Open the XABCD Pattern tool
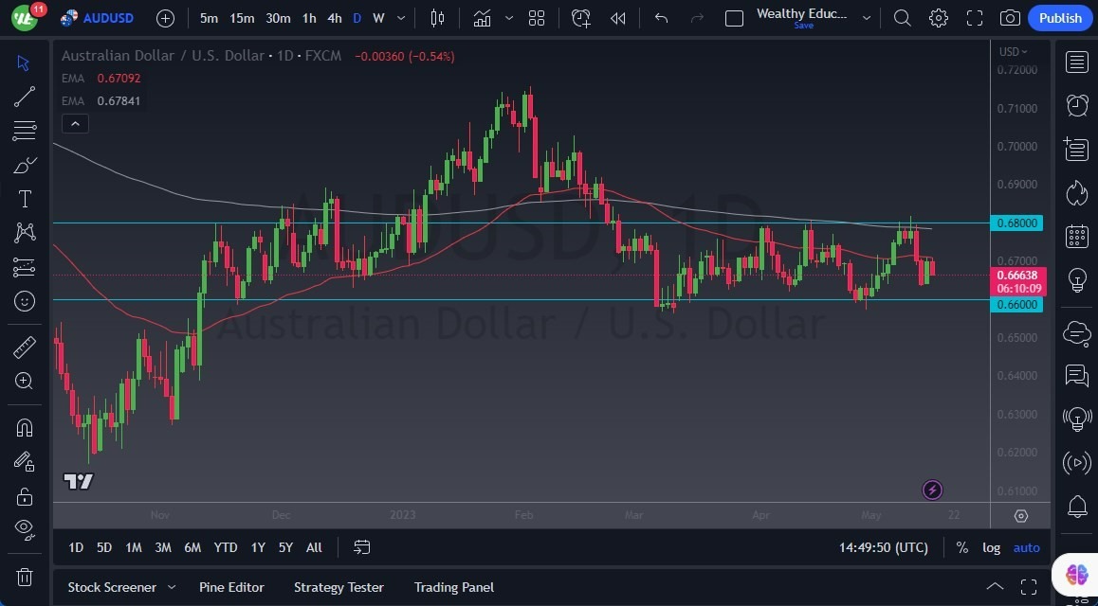Screen dimensions: 1098x606 click(25, 233)
